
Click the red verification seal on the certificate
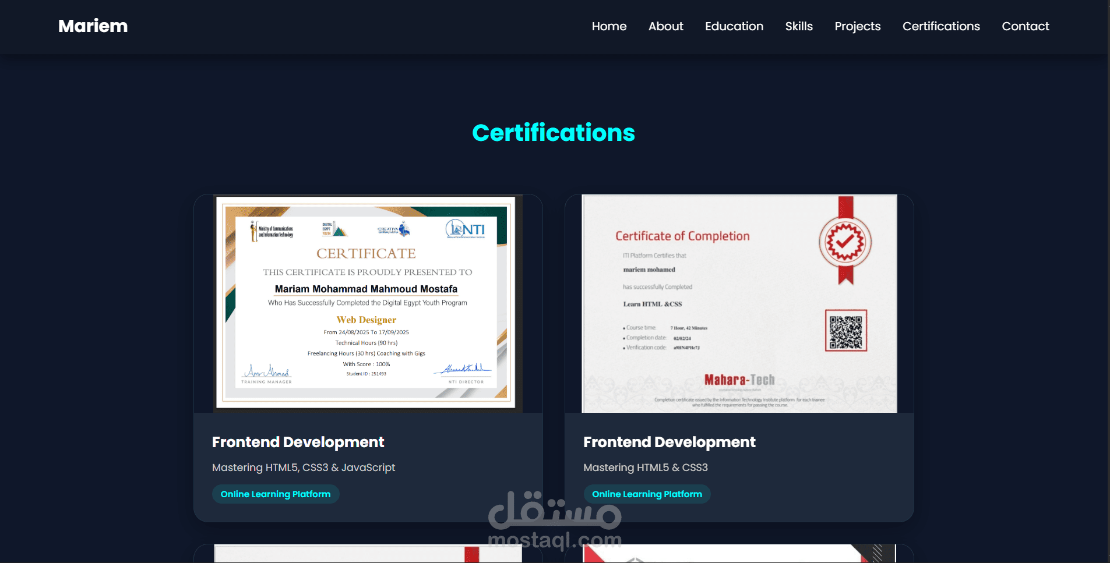[845, 241]
